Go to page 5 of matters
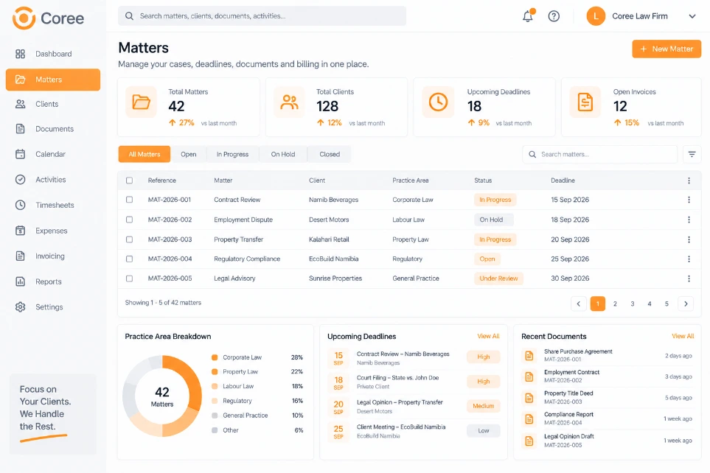The width and height of the screenshot is (710, 473). [x=667, y=304]
